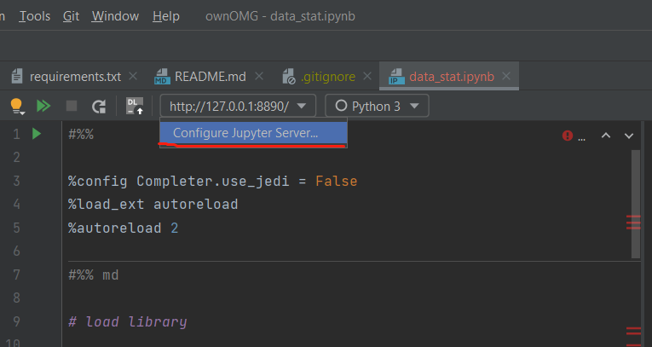Viewport: 652px width, 347px height.
Task: Switch to the requirements.txt tab
Action: (x=75, y=77)
